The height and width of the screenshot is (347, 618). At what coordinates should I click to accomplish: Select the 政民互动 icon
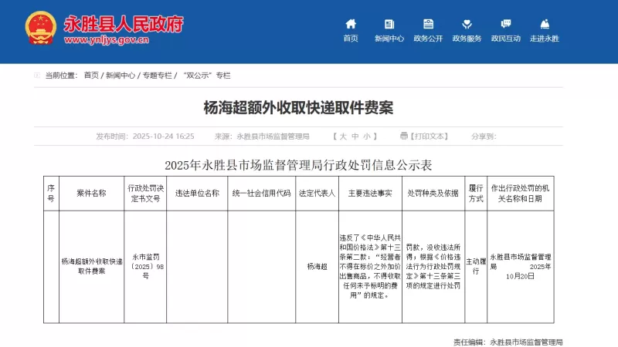(x=505, y=24)
